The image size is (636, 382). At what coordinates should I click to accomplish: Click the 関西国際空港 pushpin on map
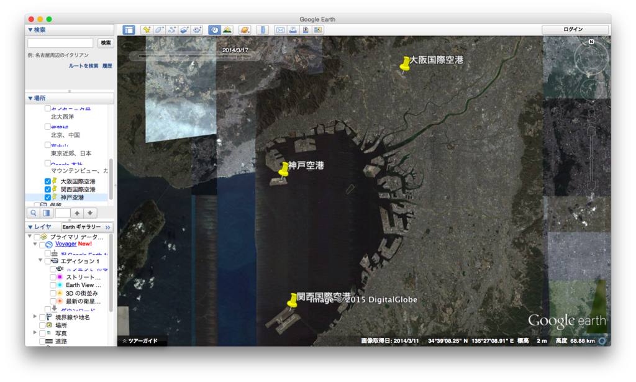[292, 301]
